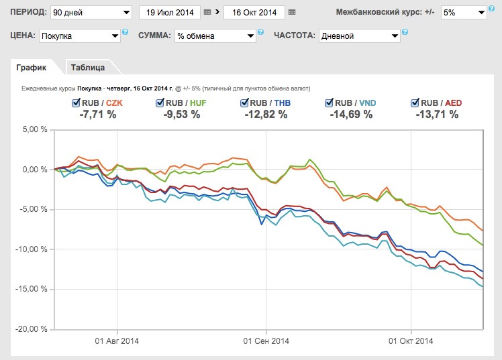
Task: Click help icon next to ЧАСТОТА dropdown
Action: click(x=405, y=32)
